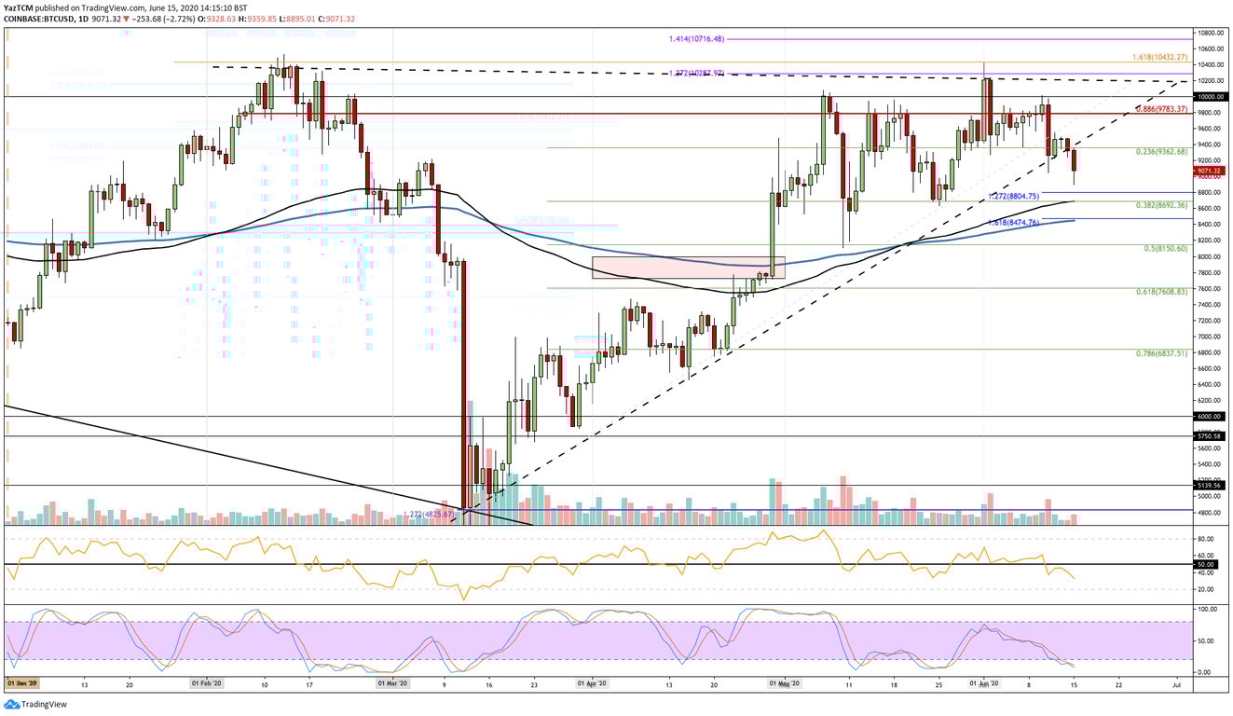This screenshot has height=716, width=1233.
Task: Click the 5139.56 price level tag
Action: [x=1210, y=484]
